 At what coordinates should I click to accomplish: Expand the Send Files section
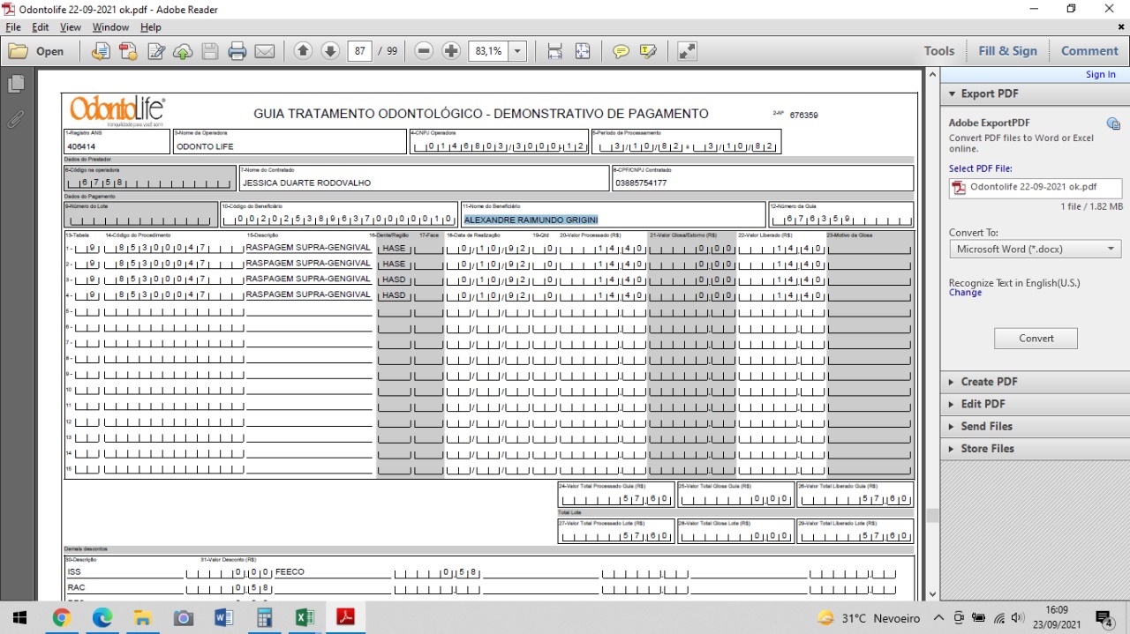click(986, 426)
